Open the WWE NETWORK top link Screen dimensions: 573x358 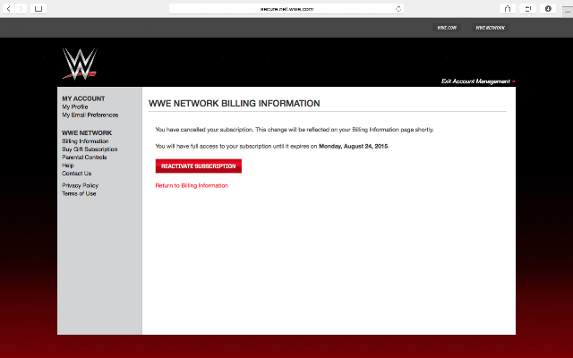[490, 28]
